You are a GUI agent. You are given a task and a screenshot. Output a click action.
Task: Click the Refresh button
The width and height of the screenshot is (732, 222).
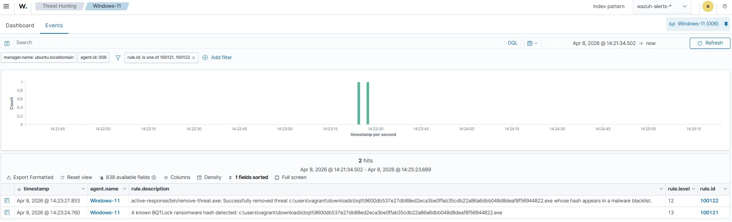(x=710, y=43)
